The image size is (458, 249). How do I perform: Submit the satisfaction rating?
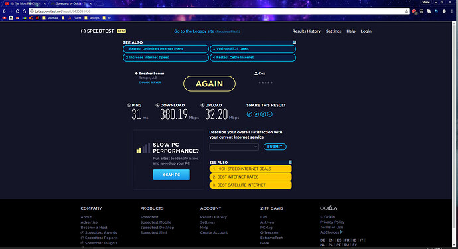click(275, 147)
